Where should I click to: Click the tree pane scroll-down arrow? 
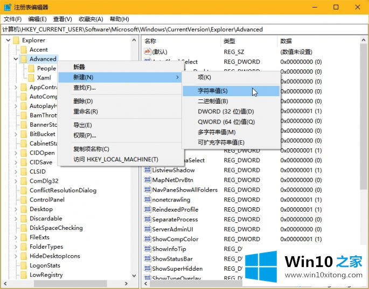(134, 276)
